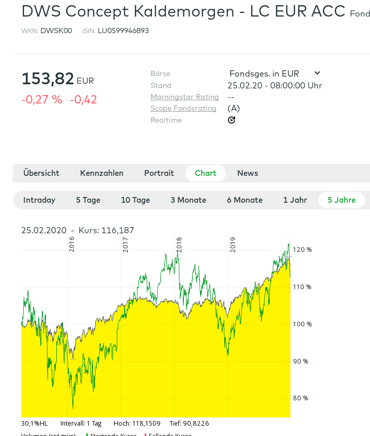Select the active Chart tab
370x436 pixels.
click(x=206, y=173)
